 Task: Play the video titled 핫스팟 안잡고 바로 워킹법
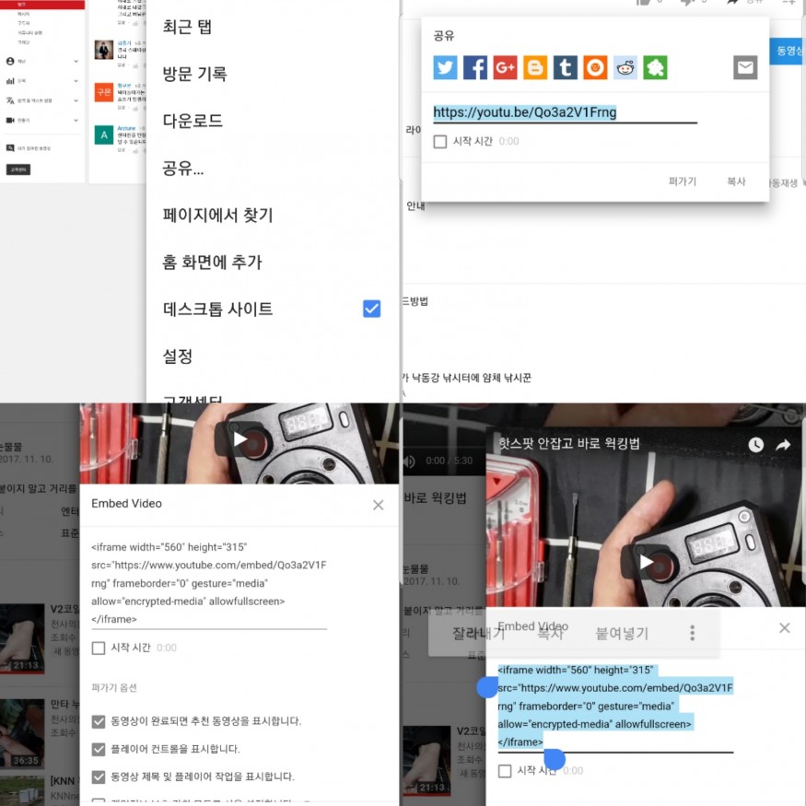tap(646, 562)
